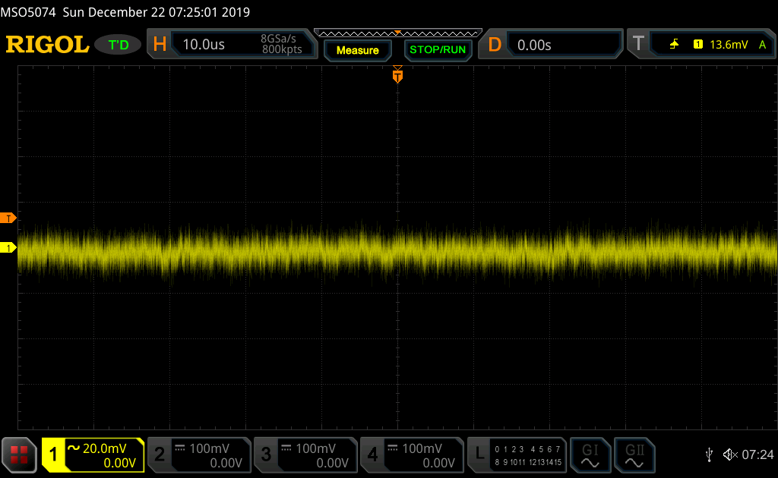Screen dimensions: 778x478
Task: Edit the 13.6mV trigger level value
Action: pyautogui.click(x=729, y=45)
